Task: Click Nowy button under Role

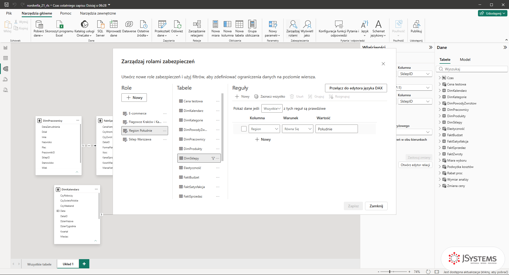Action: pyautogui.click(x=134, y=98)
